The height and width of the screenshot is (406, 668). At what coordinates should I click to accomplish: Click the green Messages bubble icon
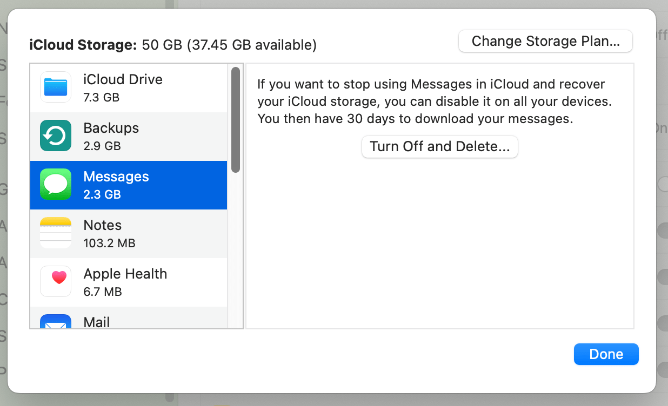tap(56, 185)
